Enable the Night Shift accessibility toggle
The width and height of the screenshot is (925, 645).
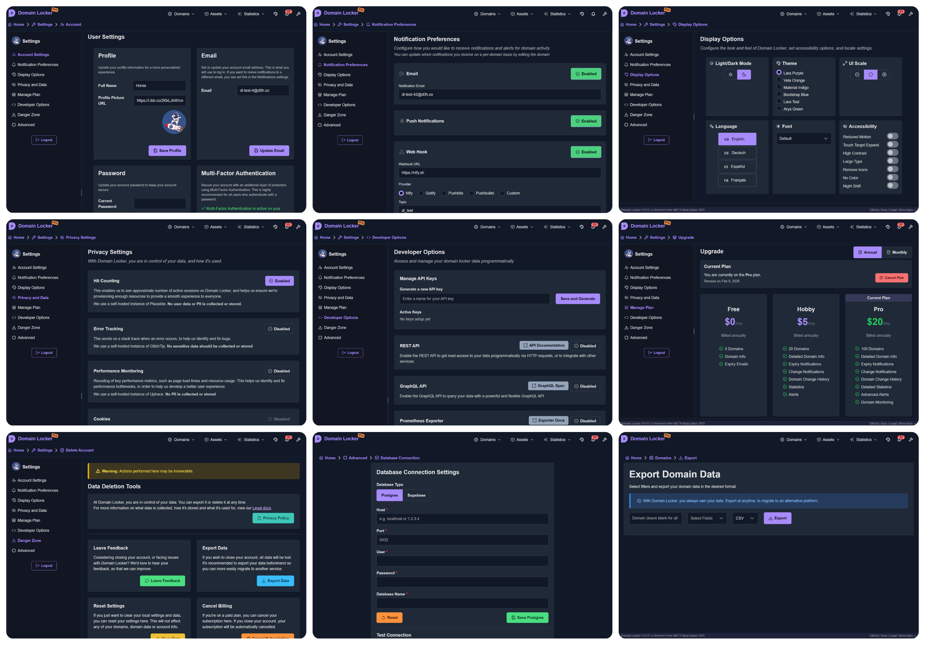(x=892, y=186)
